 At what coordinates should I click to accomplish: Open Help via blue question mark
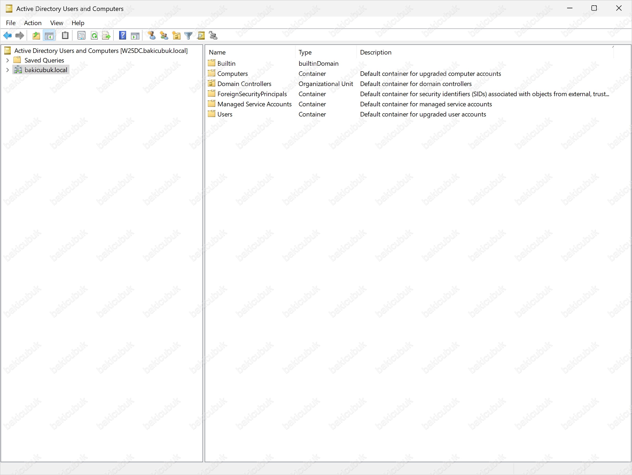123,36
